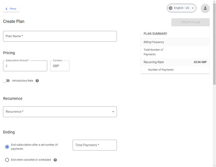This screenshot has width=216, height=167.
Task: Click the Create Plan button
Action: pos(190,22)
